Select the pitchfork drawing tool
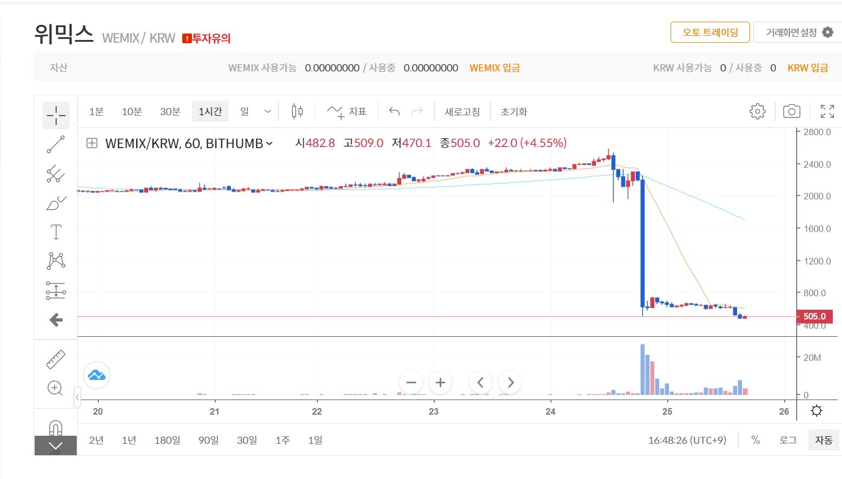 click(56, 174)
